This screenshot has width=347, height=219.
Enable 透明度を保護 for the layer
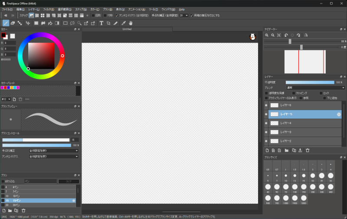(266, 93)
